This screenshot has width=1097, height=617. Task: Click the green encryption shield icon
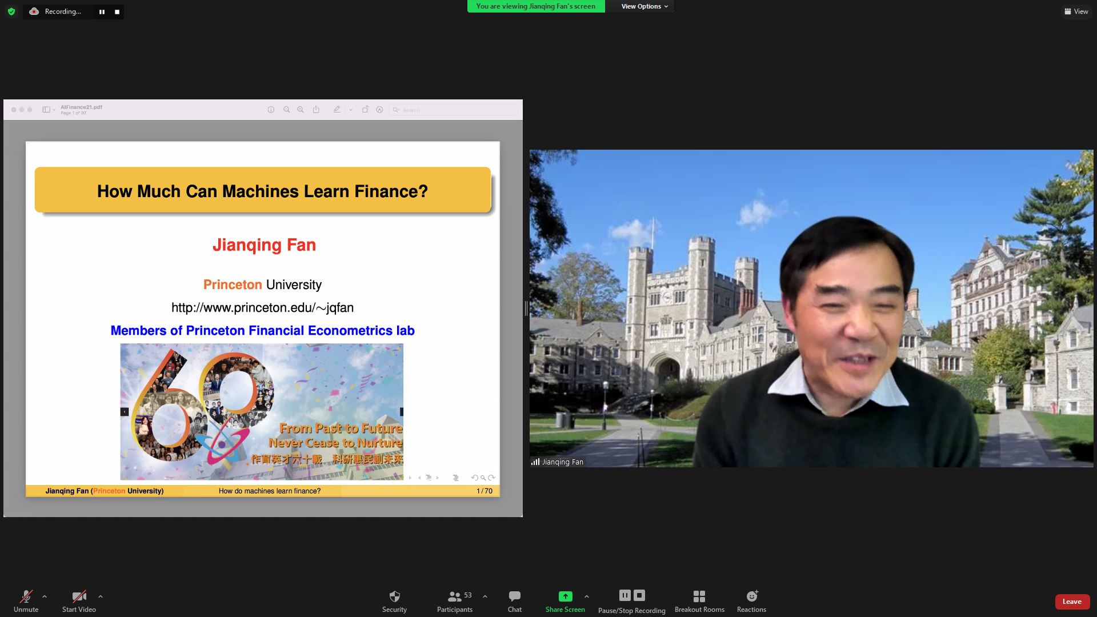coord(11,11)
